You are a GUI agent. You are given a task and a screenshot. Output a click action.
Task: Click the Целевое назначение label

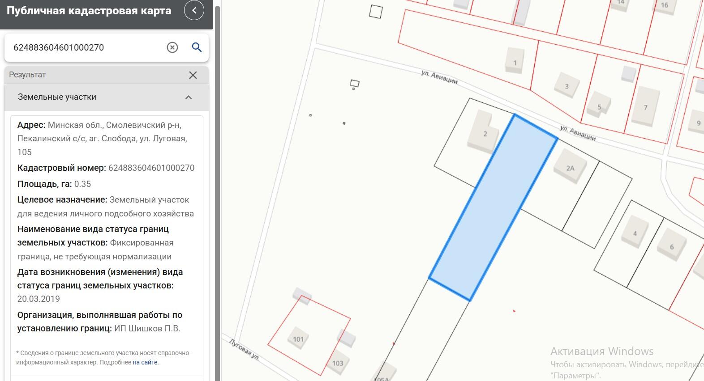[x=62, y=200]
